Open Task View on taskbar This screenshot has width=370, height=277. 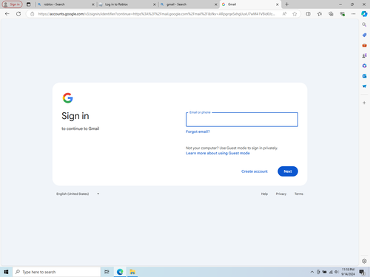(107, 272)
